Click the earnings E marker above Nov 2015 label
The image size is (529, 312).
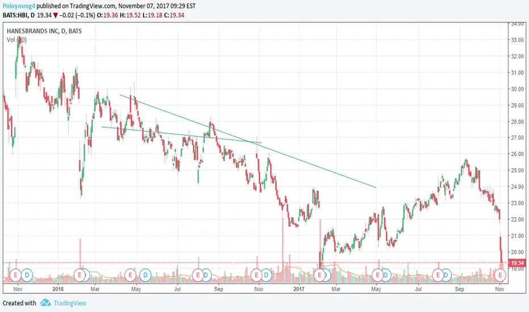[15, 275]
